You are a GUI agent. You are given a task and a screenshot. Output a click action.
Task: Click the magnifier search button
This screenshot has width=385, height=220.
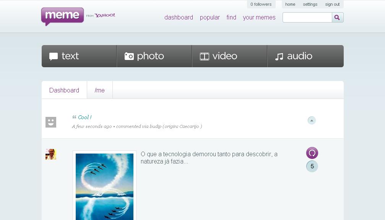click(x=337, y=18)
